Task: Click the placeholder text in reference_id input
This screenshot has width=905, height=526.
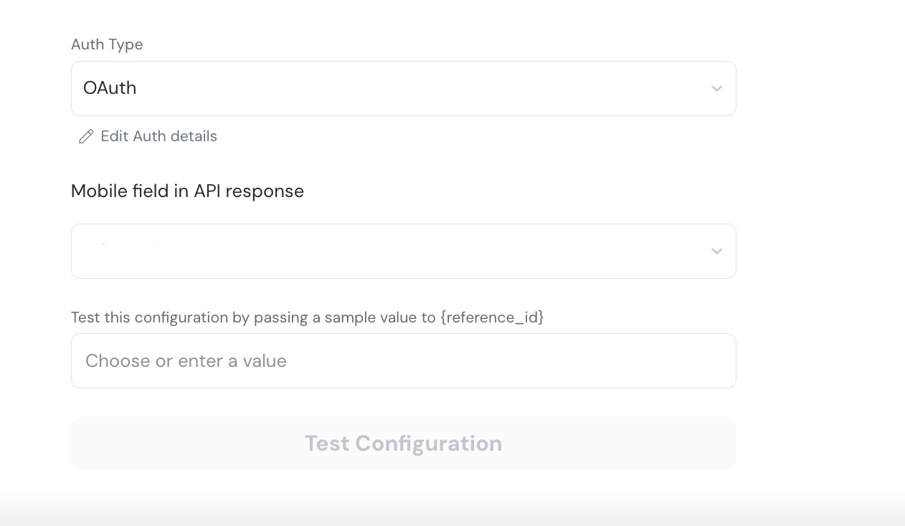Action: (x=186, y=360)
